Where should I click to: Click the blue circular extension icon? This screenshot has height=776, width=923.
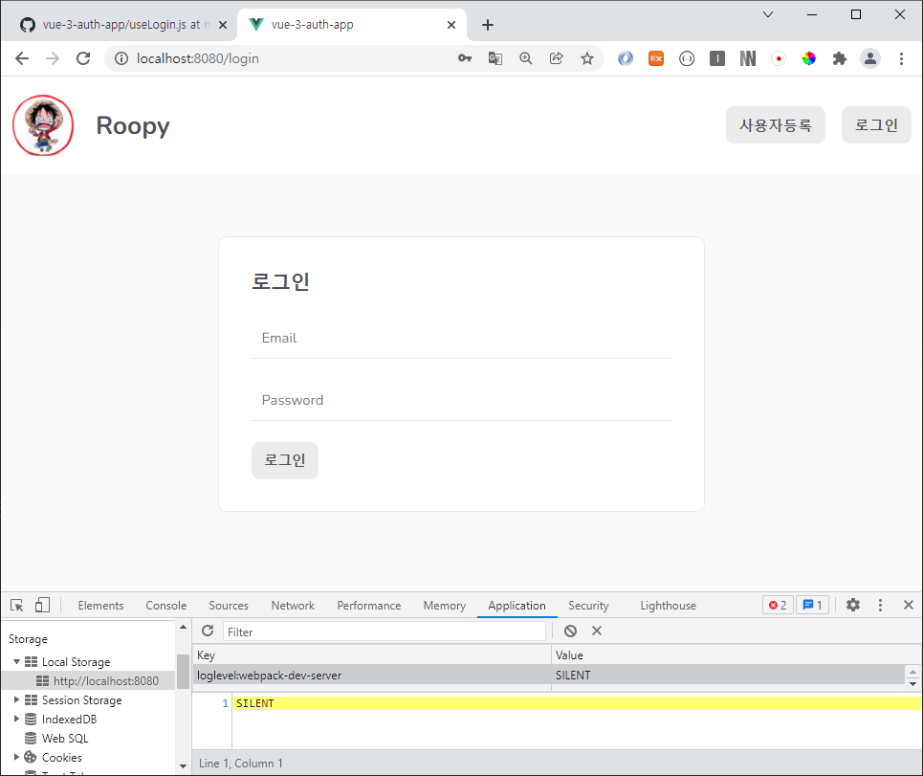(626, 58)
